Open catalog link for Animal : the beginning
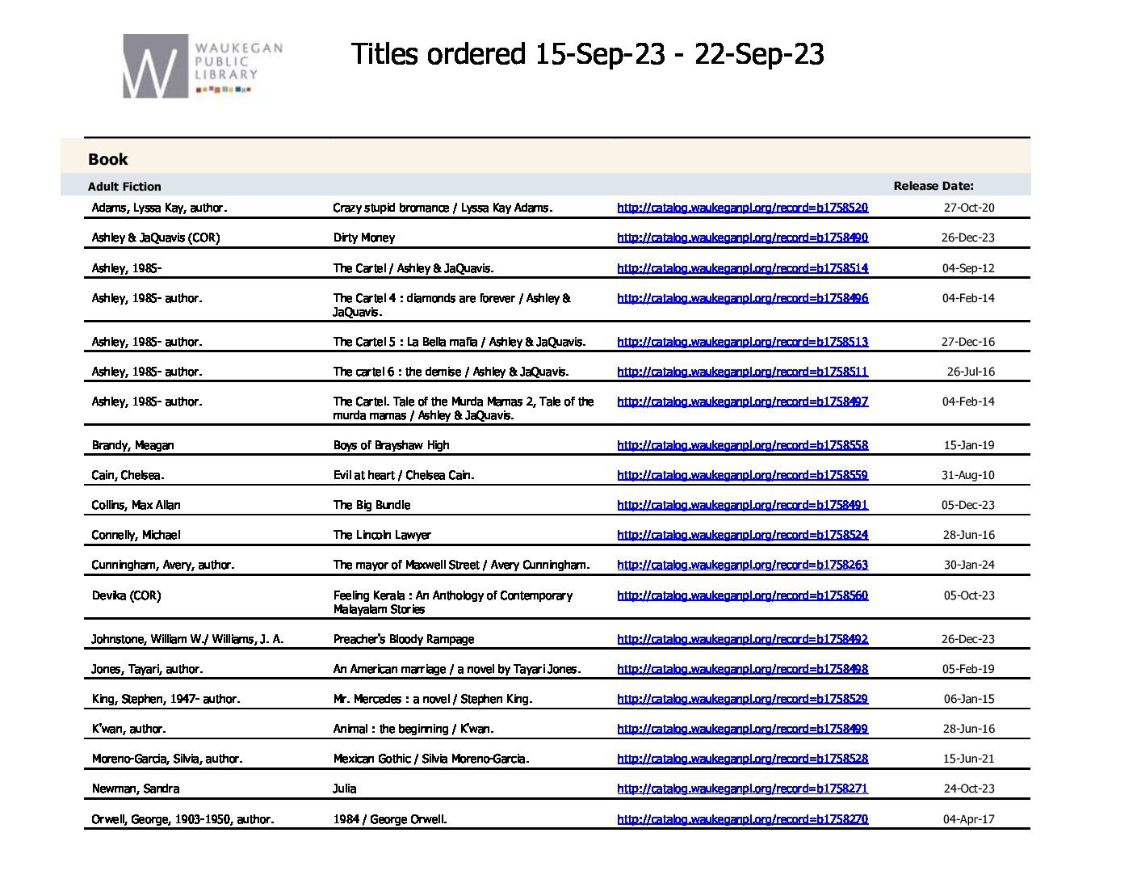Image resolution: width=1137 pixels, height=879 pixels. pos(742,729)
